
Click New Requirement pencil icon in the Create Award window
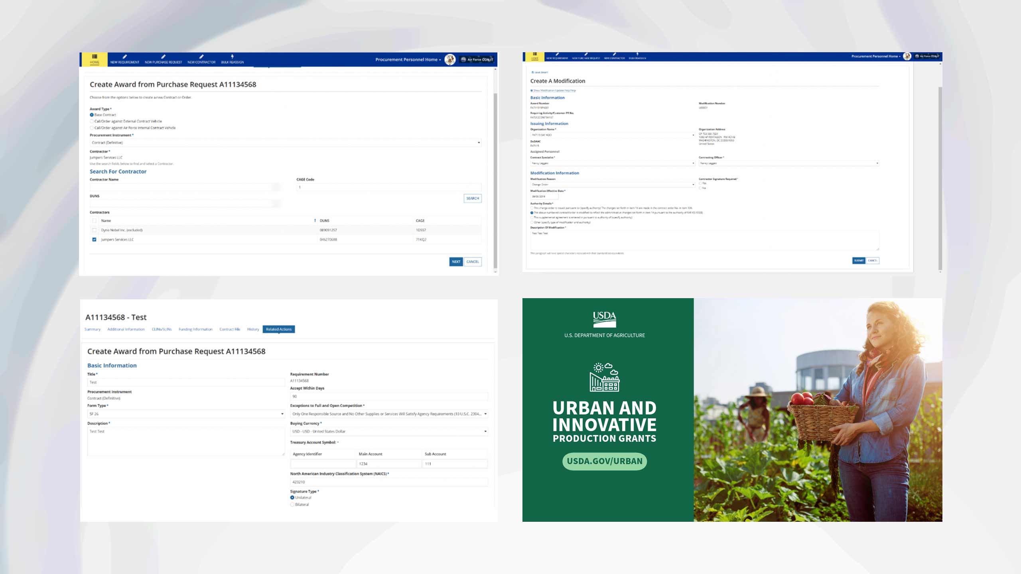pos(125,57)
